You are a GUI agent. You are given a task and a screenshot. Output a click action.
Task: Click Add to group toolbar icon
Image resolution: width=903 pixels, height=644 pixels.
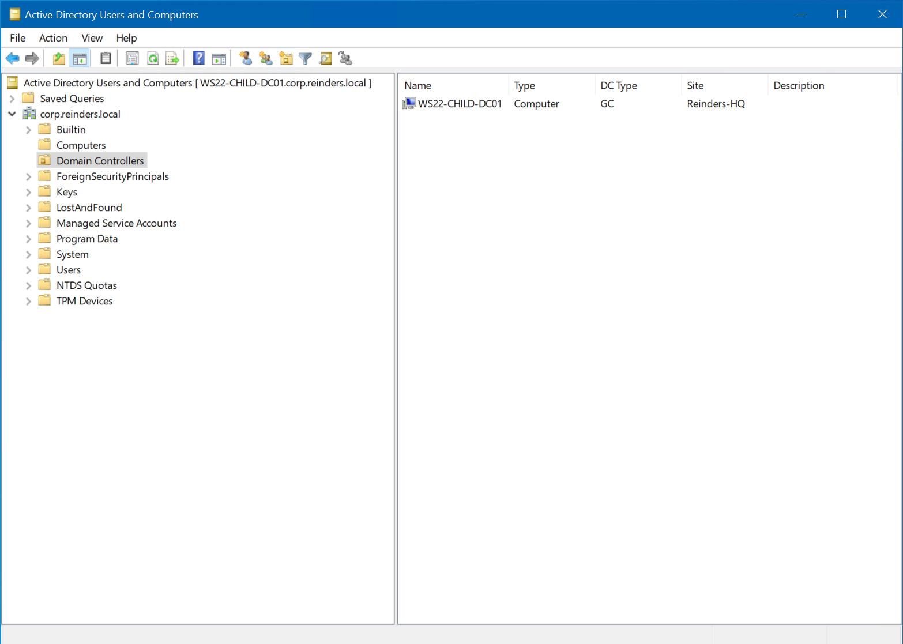click(345, 58)
